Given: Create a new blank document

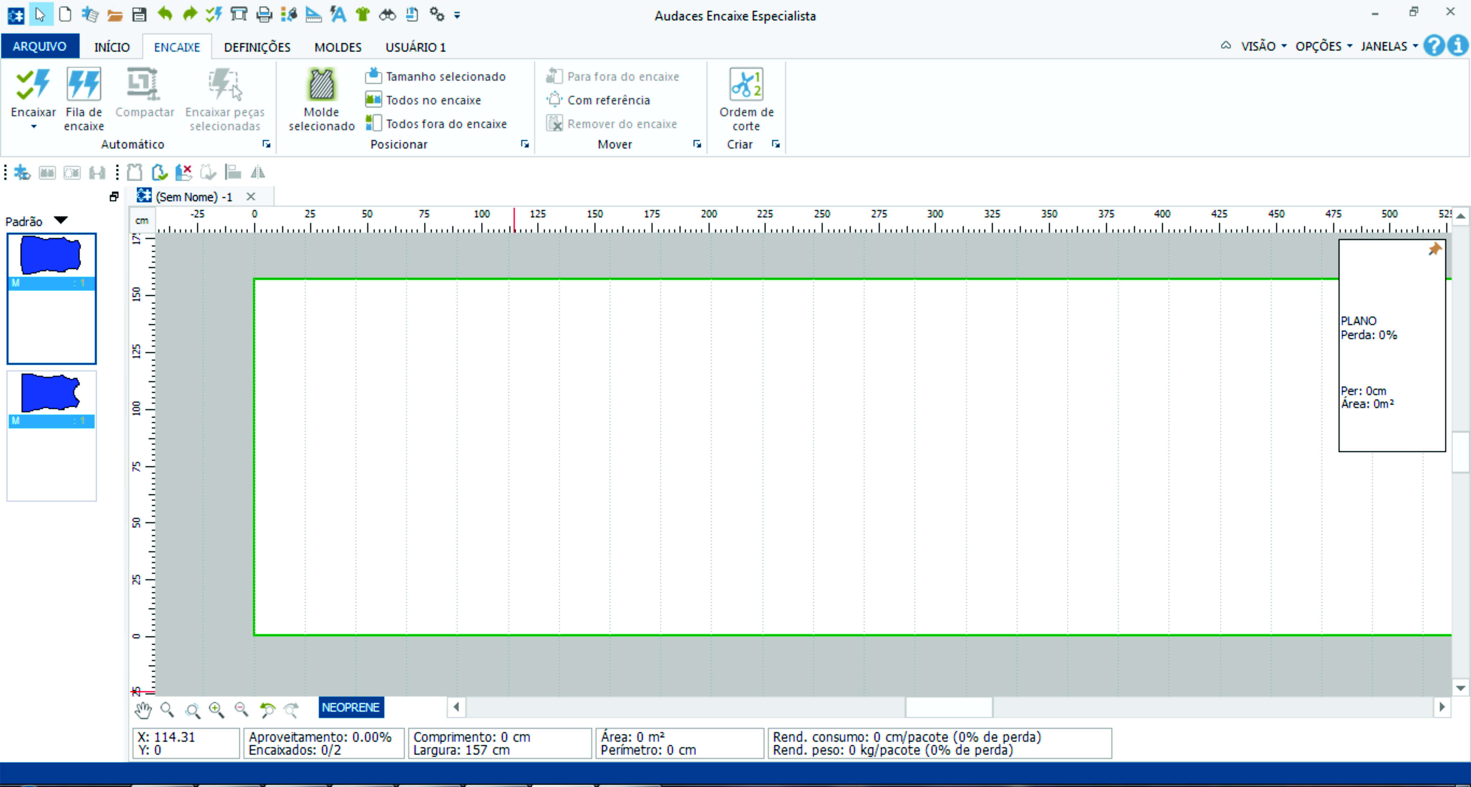Looking at the screenshot, I should coord(65,14).
